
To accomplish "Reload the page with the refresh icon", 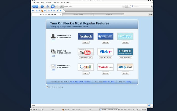I will point(42,6).
